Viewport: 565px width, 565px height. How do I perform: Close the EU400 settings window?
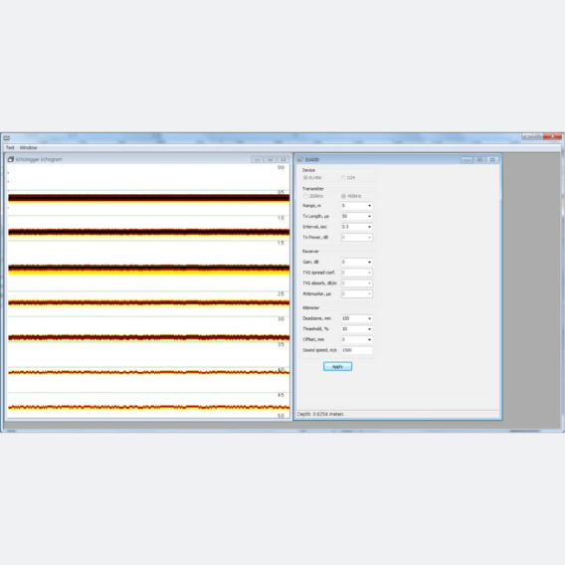492,159
